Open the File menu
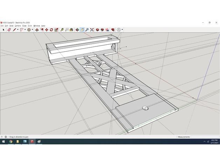 [2, 26]
